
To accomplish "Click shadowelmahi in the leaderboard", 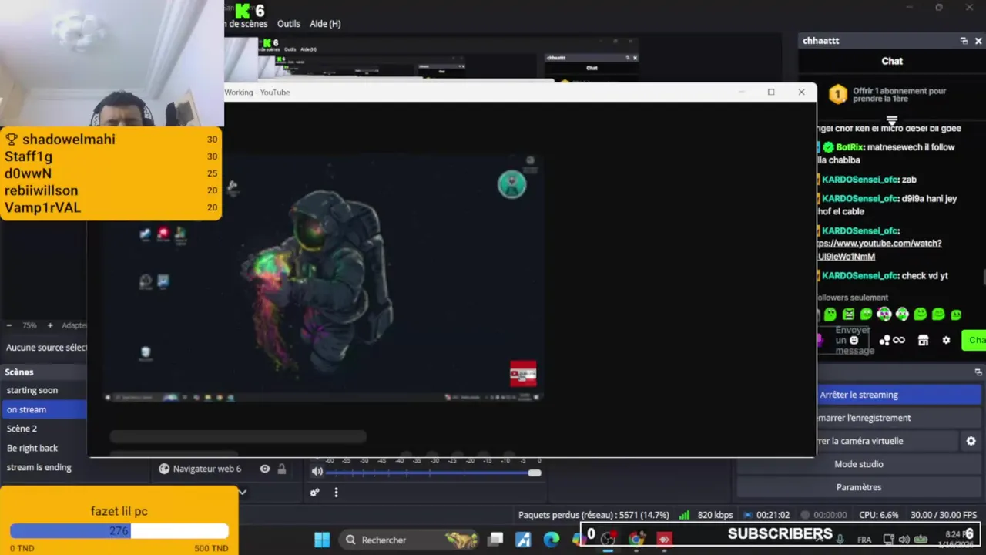I will click(69, 140).
